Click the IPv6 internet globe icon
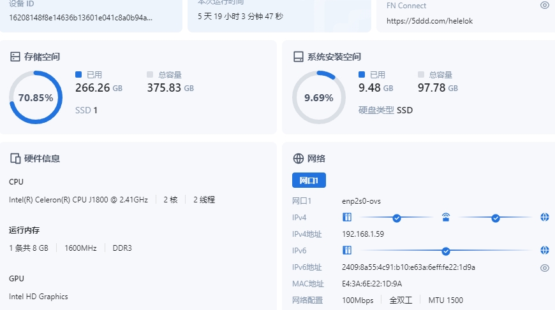 click(545, 250)
